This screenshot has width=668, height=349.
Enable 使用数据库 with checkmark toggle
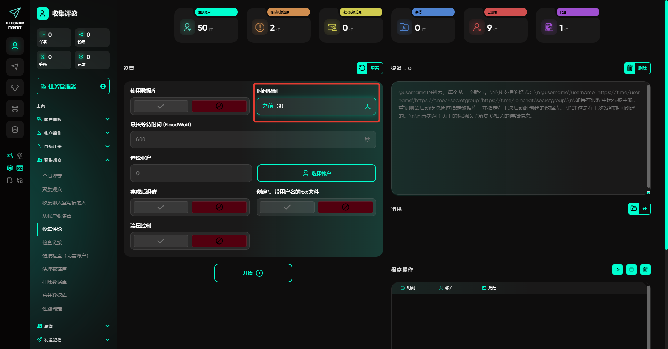coord(161,106)
